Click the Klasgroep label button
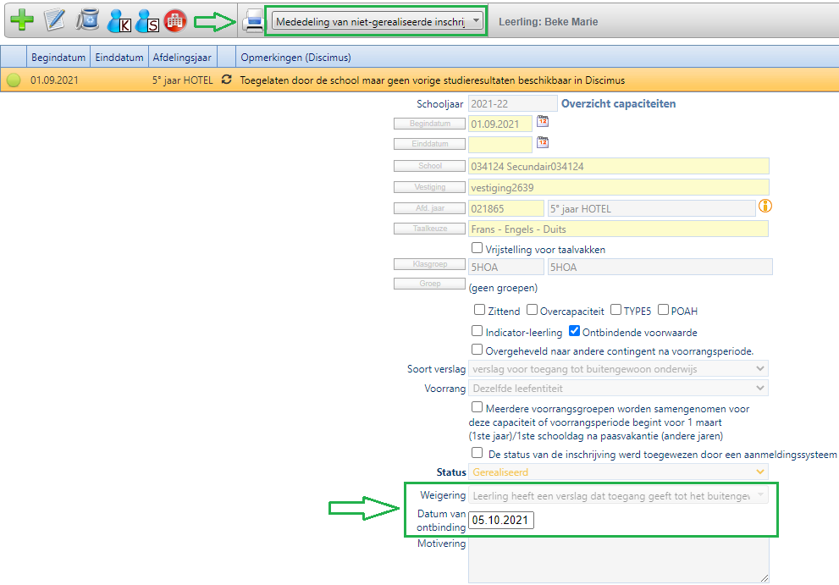Image resolution: width=839 pixels, height=585 pixels. (x=430, y=264)
